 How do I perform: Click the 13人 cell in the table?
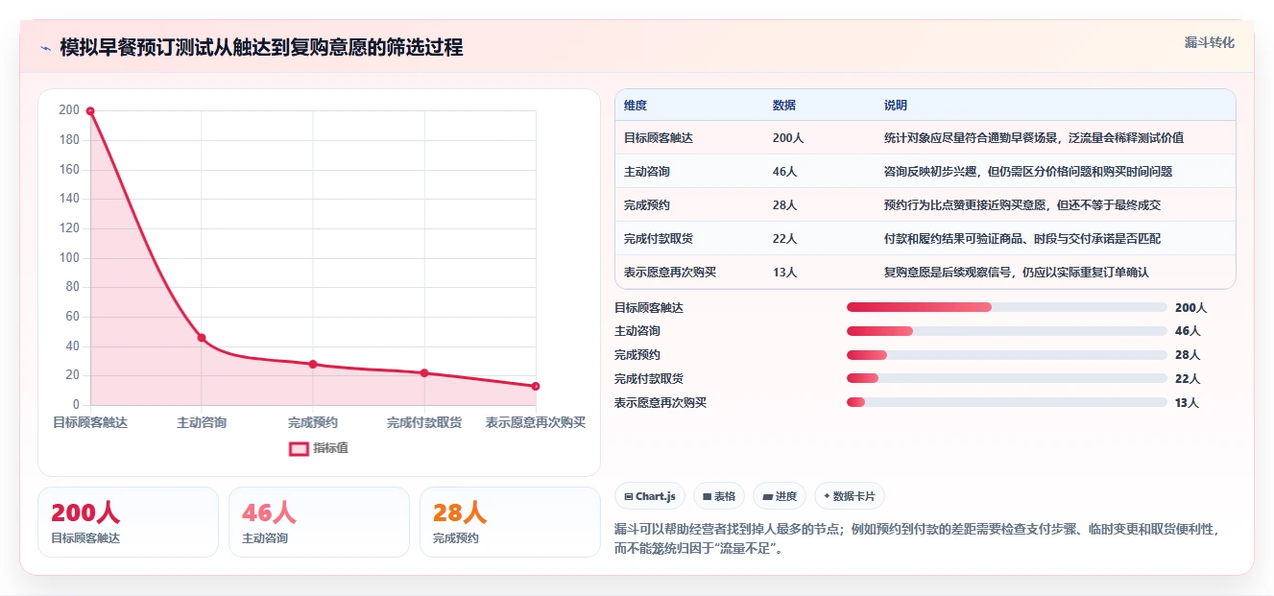784,273
